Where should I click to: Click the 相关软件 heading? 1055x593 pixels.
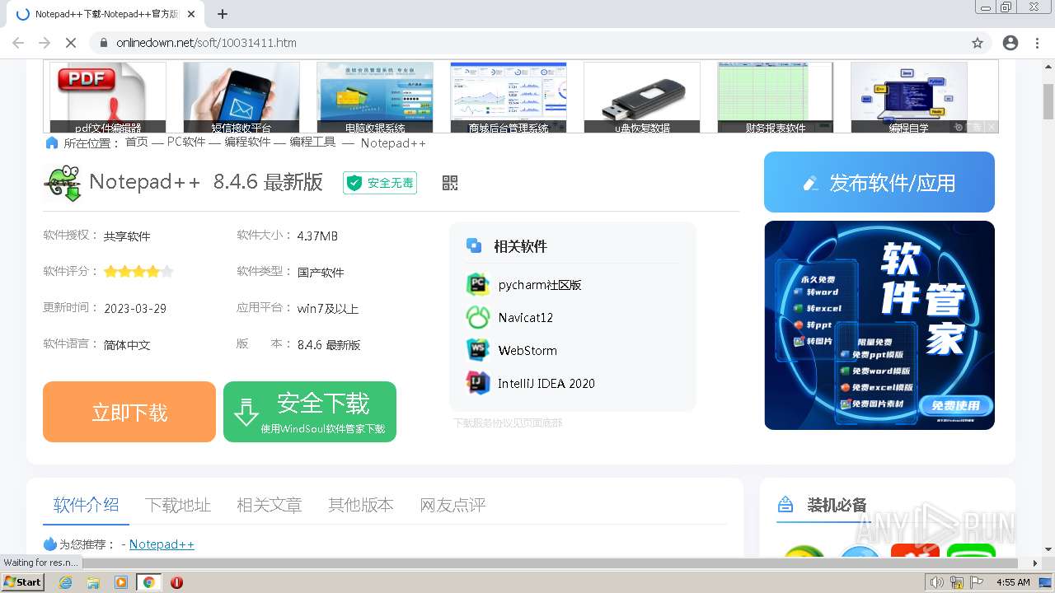(x=520, y=246)
